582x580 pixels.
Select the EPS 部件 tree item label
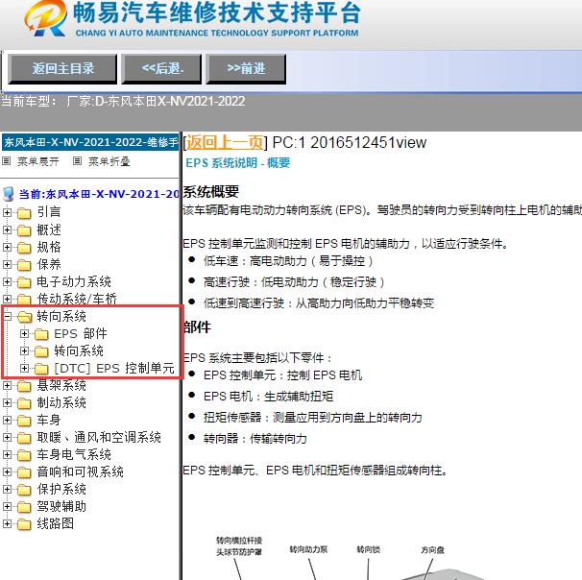click(80, 333)
